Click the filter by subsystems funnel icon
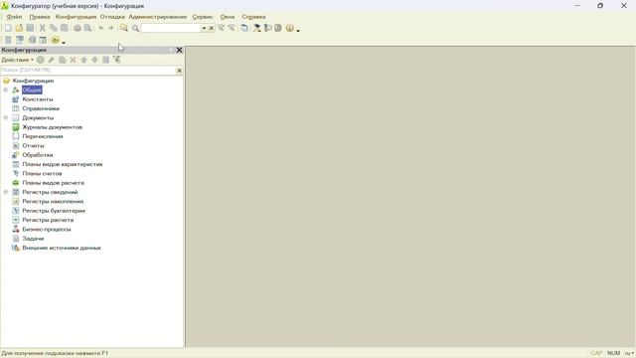 pos(117,60)
